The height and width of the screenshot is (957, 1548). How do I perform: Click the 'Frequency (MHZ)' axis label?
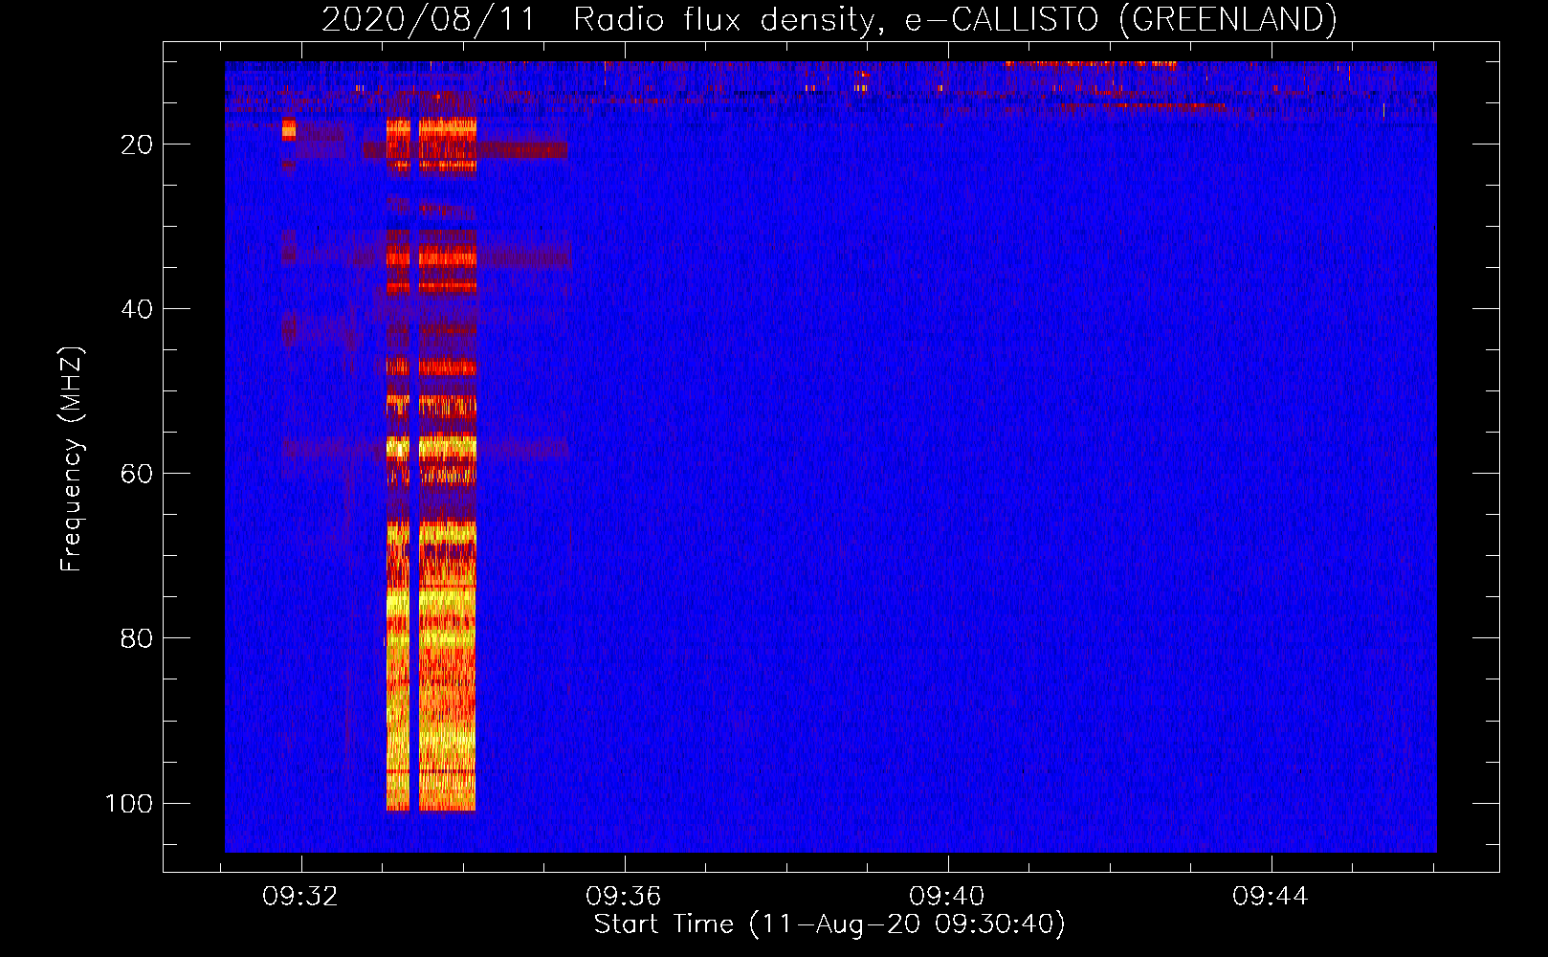[x=72, y=459]
